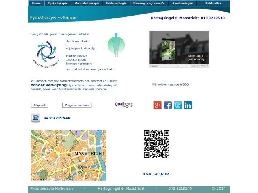Open the Publicaties menu item

[x=213, y=3]
